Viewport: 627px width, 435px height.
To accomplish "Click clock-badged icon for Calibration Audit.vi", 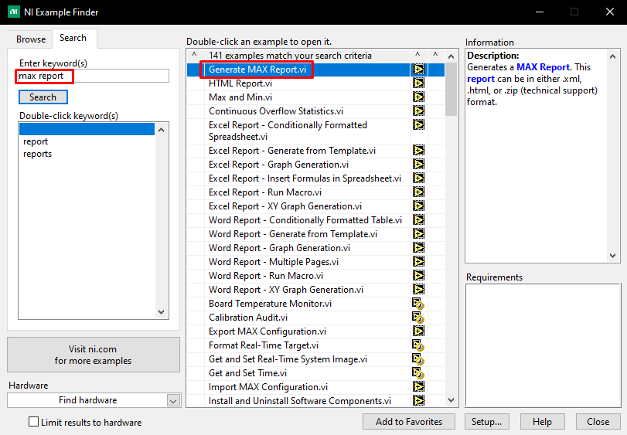I will point(418,318).
